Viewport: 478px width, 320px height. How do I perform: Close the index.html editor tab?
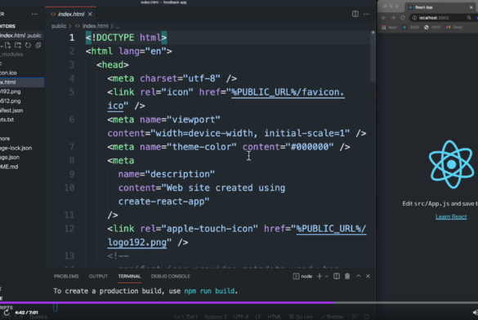click(x=90, y=14)
